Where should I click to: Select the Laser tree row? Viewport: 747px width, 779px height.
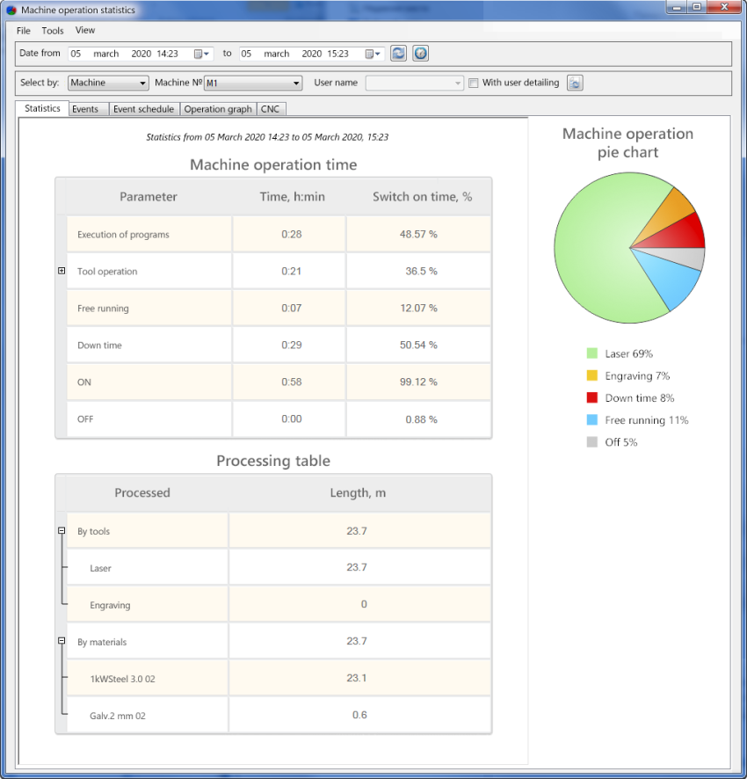pos(279,567)
